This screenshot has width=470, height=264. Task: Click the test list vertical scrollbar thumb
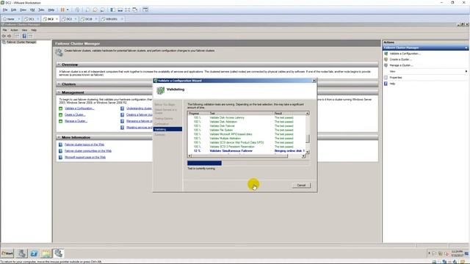307,139
